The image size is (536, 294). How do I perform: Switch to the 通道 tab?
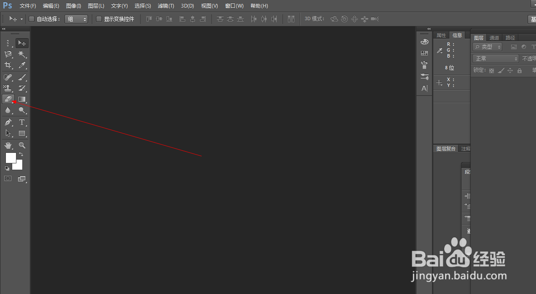(494, 38)
